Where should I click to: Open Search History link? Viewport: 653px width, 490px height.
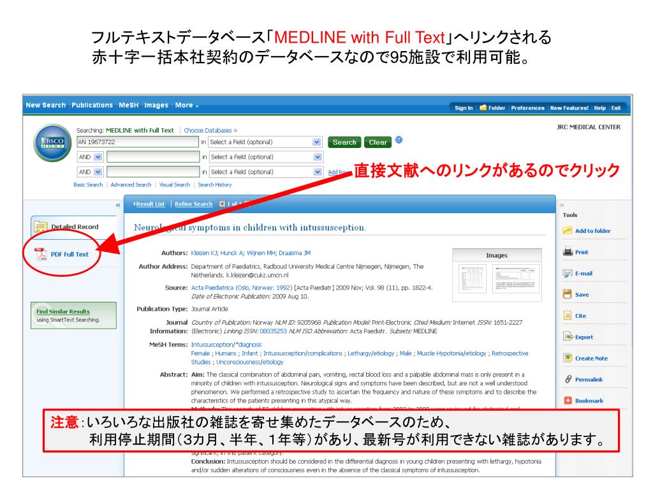coord(215,184)
